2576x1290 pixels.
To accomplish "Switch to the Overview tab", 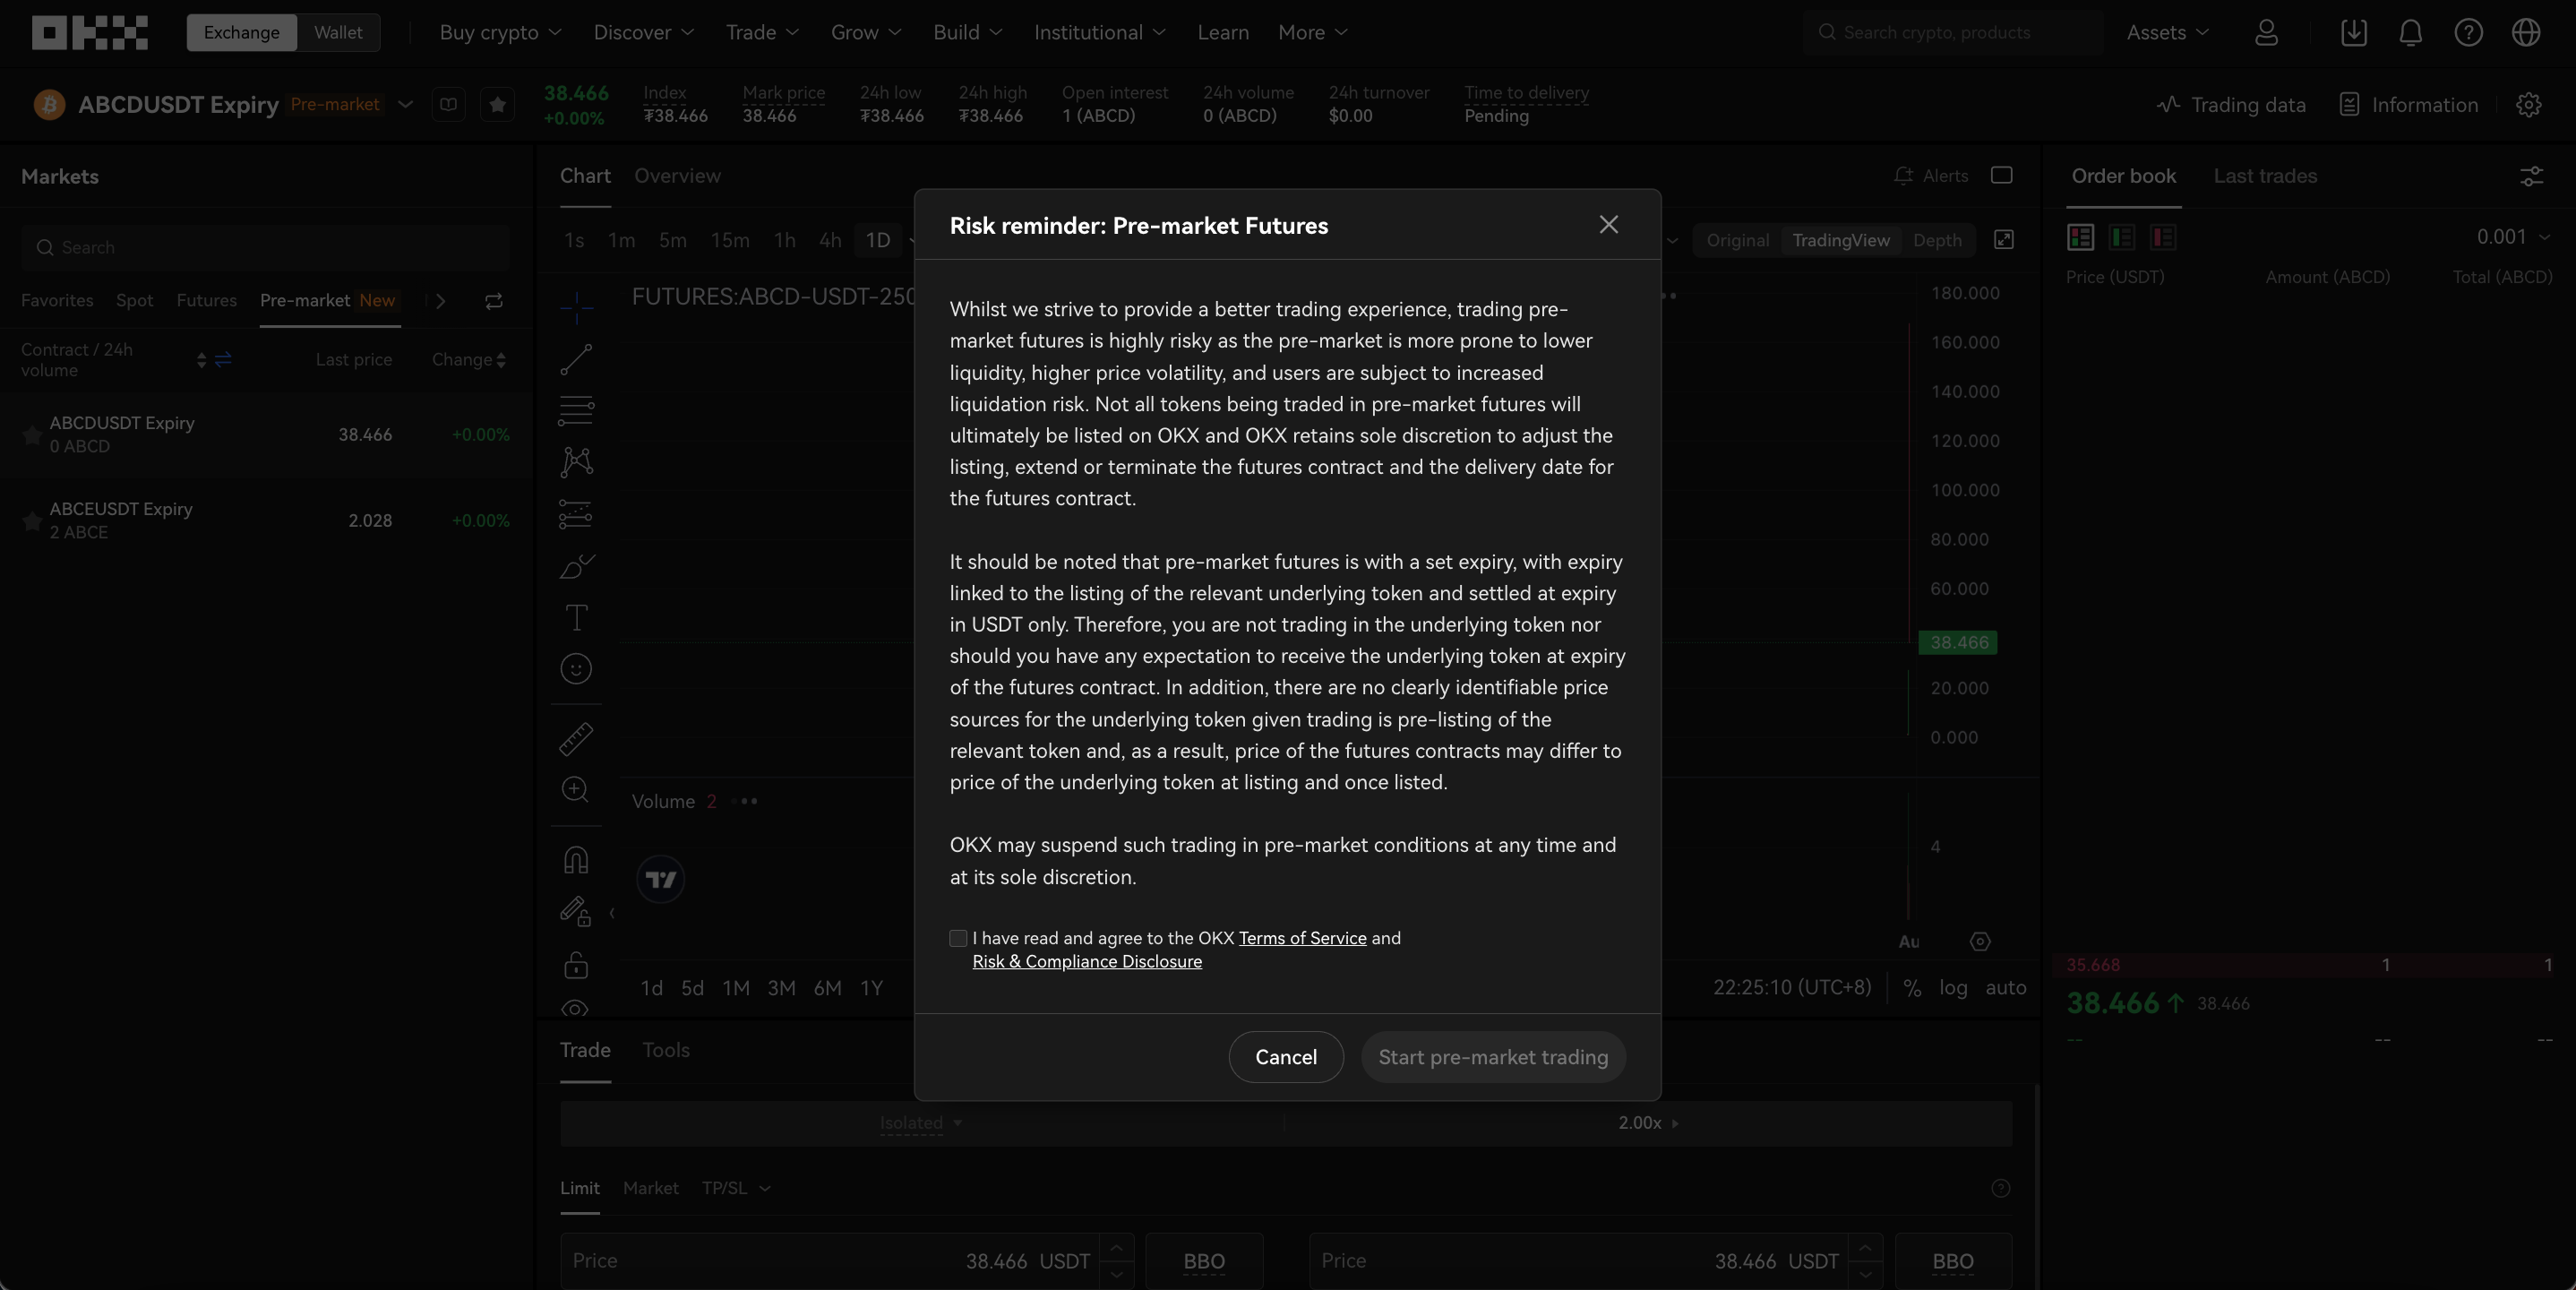I will pyautogui.click(x=677, y=176).
